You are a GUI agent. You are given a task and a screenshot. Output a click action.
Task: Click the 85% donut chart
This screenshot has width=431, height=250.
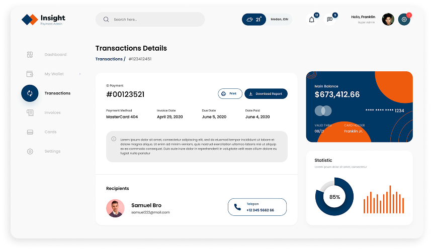(334, 197)
